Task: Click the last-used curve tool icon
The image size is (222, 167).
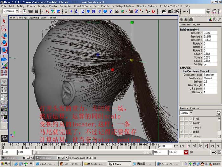Action: 4,73
